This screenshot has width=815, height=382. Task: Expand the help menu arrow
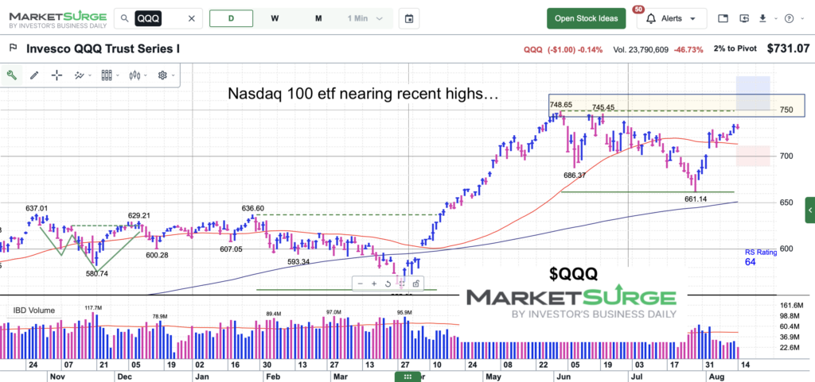[x=802, y=18]
